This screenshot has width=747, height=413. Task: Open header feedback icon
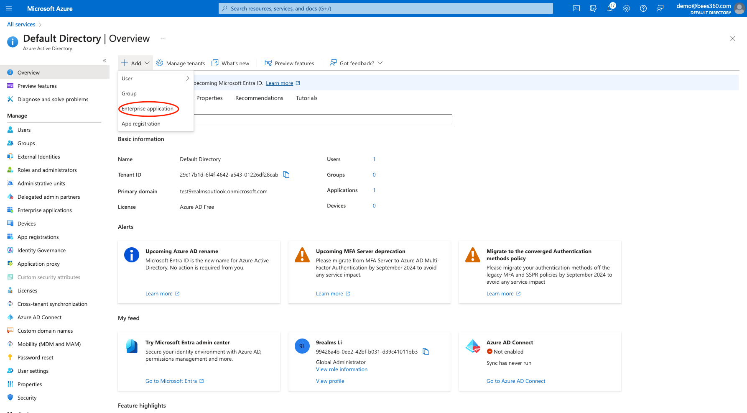tap(660, 8)
